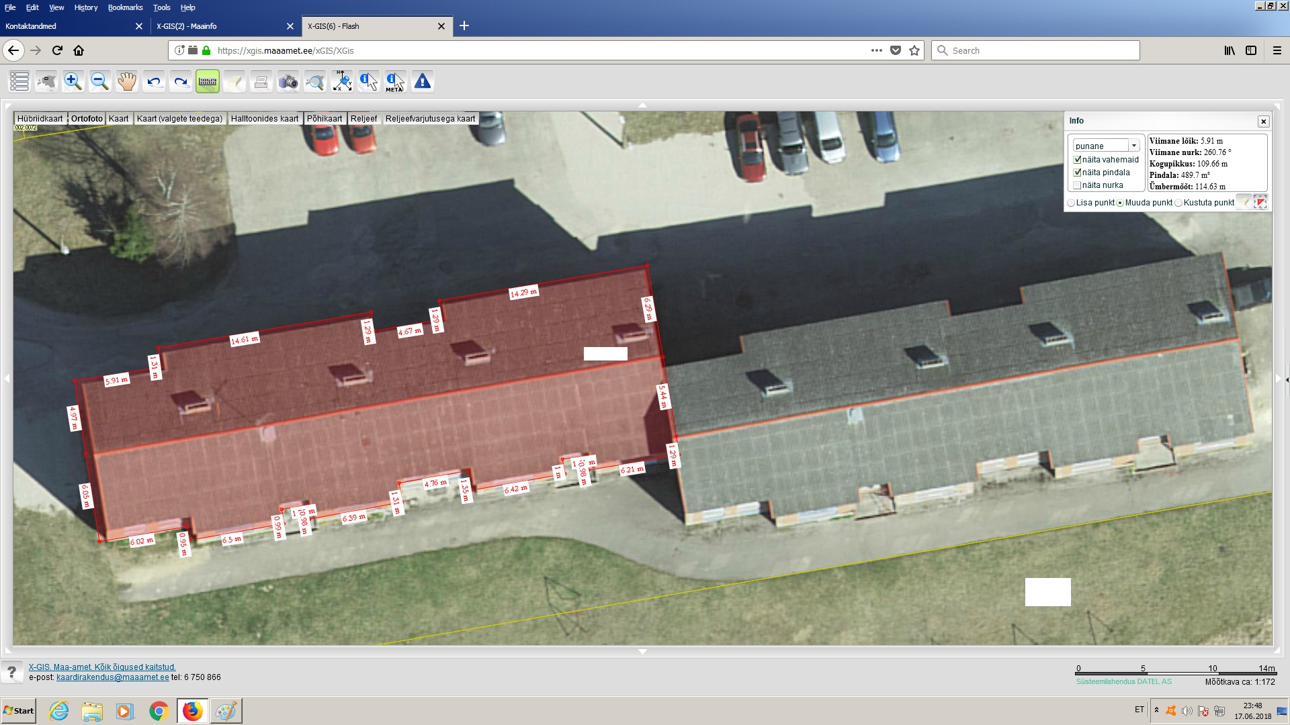Click the kaardirakendus@maaamet.ee email link
The image size is (1290, 725).
[x=112, y=677]
